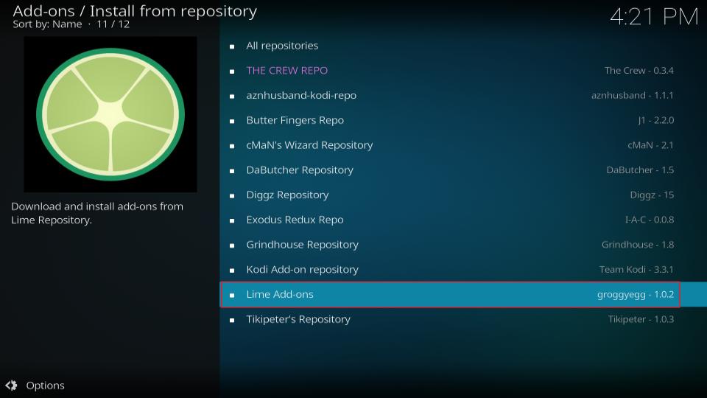
Task: Open All repositories entry
Action: pos(463,46)
